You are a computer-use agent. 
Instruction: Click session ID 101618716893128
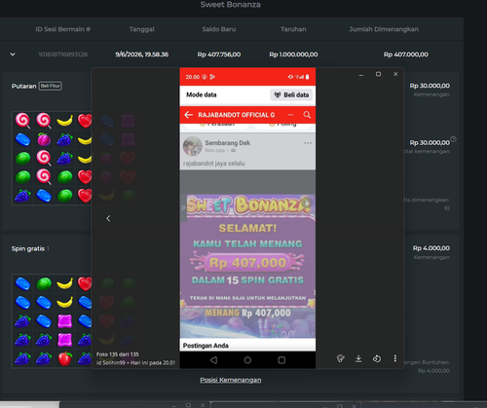(x=63, y=55)
